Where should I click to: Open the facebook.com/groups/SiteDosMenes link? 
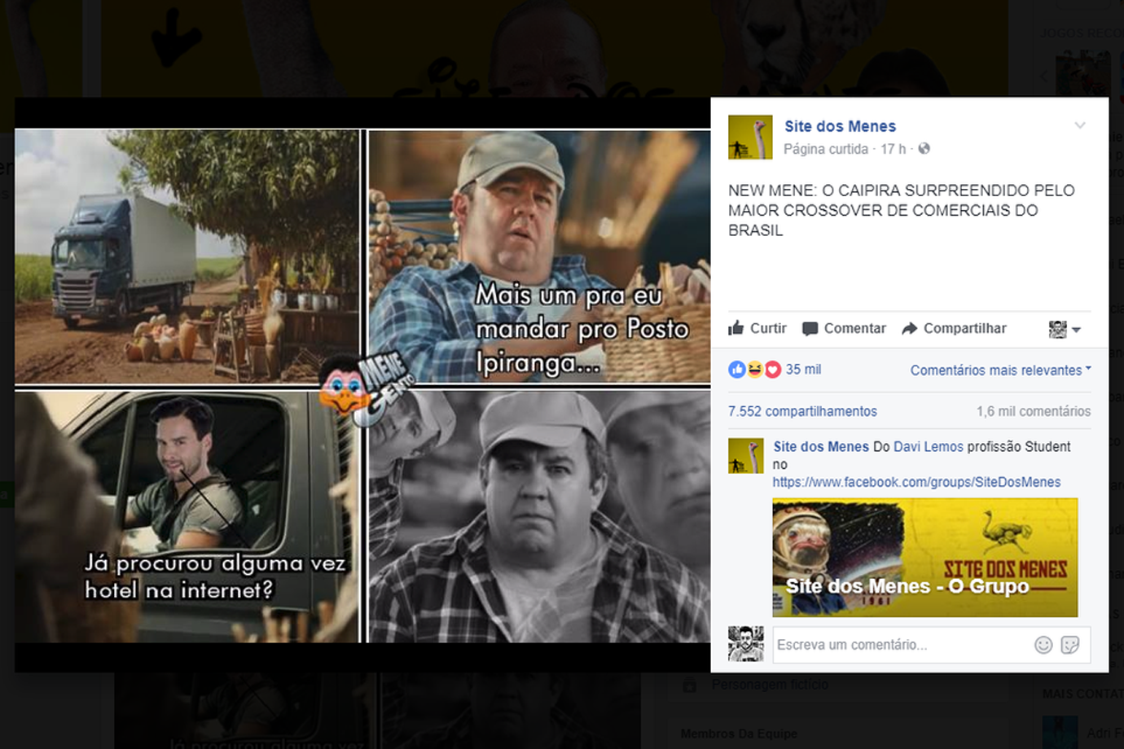tap(916, 482)
